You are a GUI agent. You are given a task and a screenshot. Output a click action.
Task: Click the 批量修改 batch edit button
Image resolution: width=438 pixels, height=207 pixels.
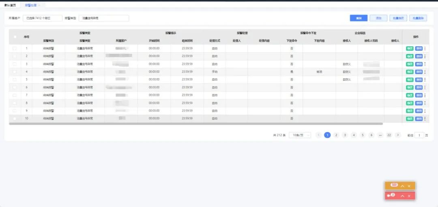click(398, 18)
